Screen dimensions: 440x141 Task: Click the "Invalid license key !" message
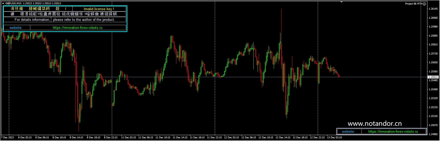point(99,9)
